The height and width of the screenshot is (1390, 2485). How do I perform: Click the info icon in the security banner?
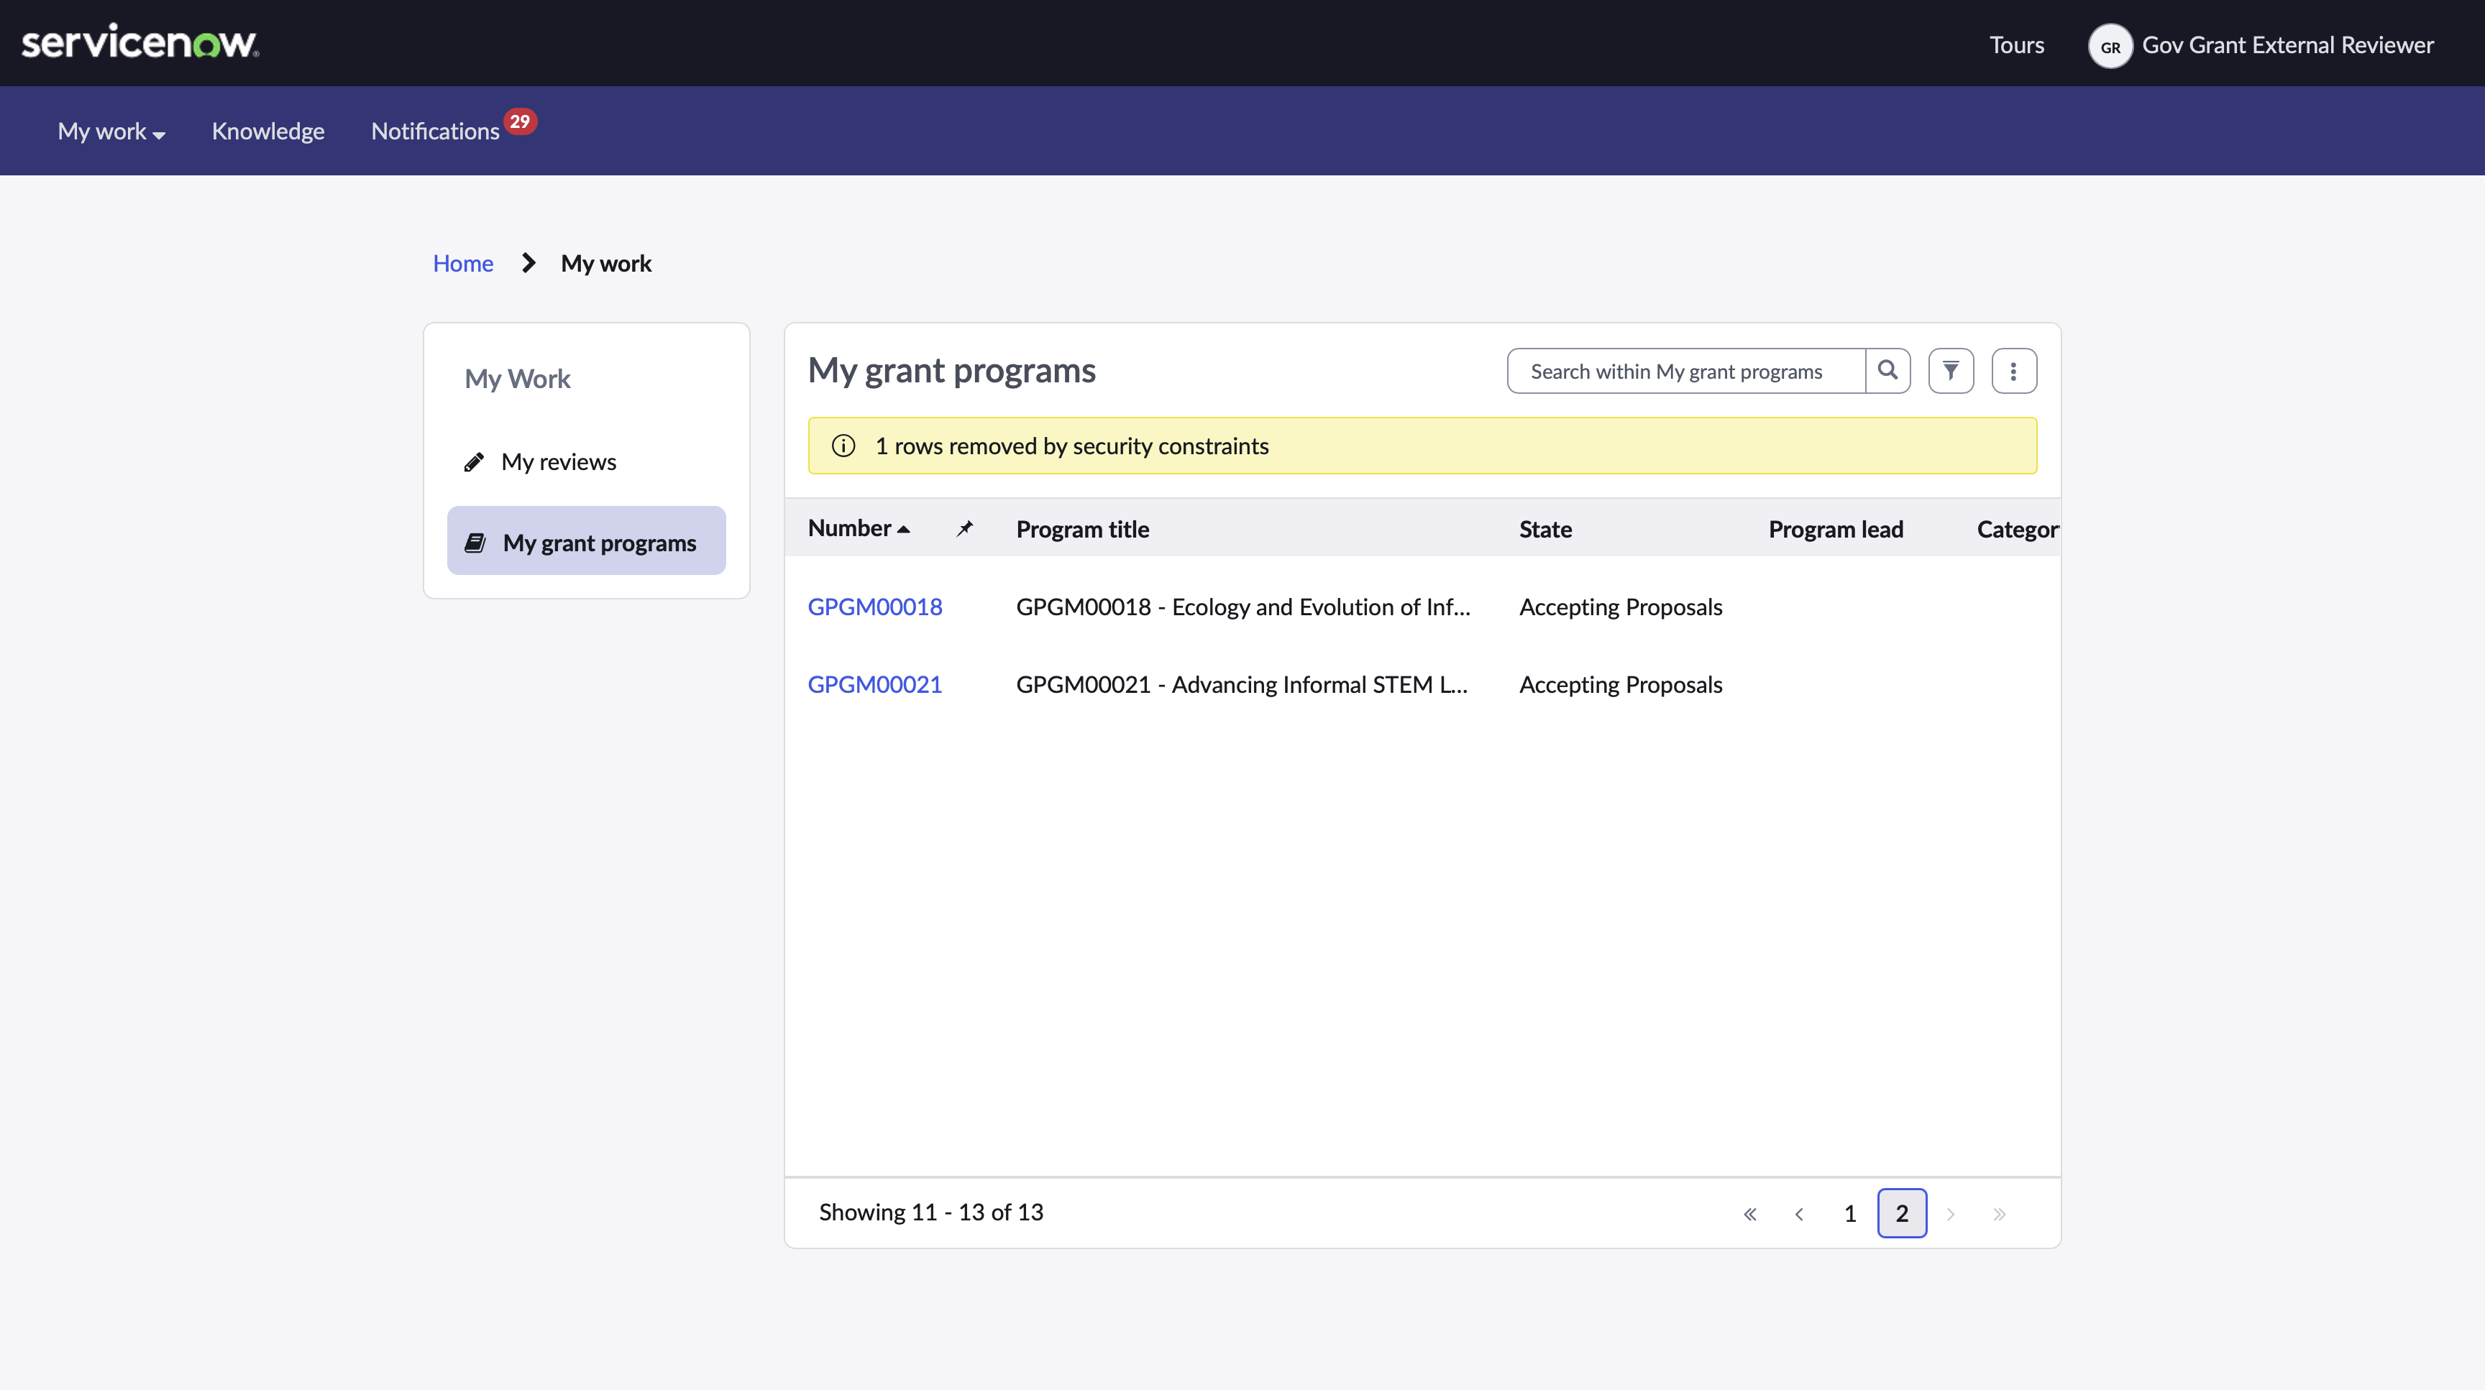843,446
